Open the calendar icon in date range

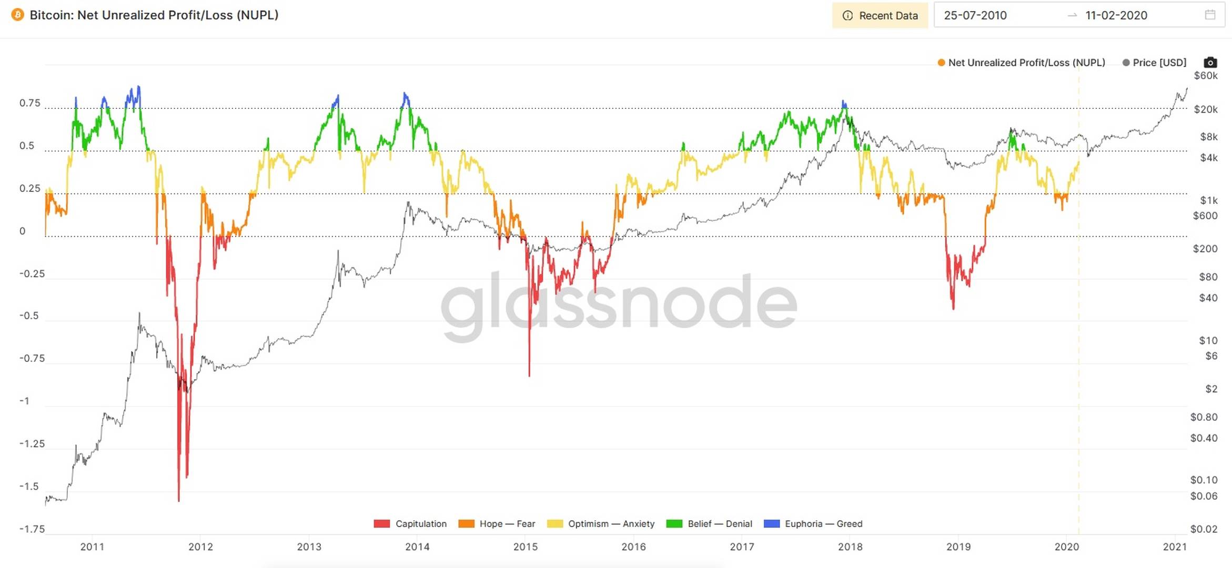[x=1210, y=15]
